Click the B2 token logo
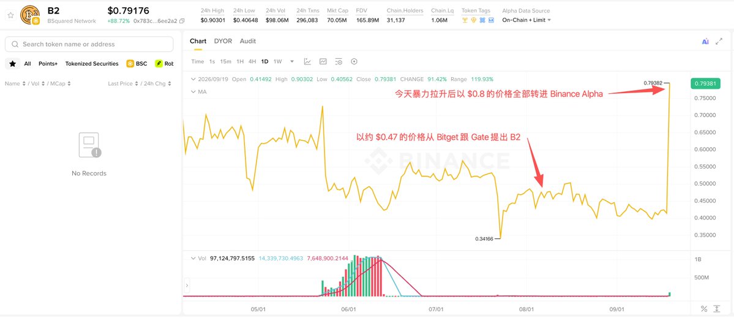734x318 pixels. coord(30,15)
